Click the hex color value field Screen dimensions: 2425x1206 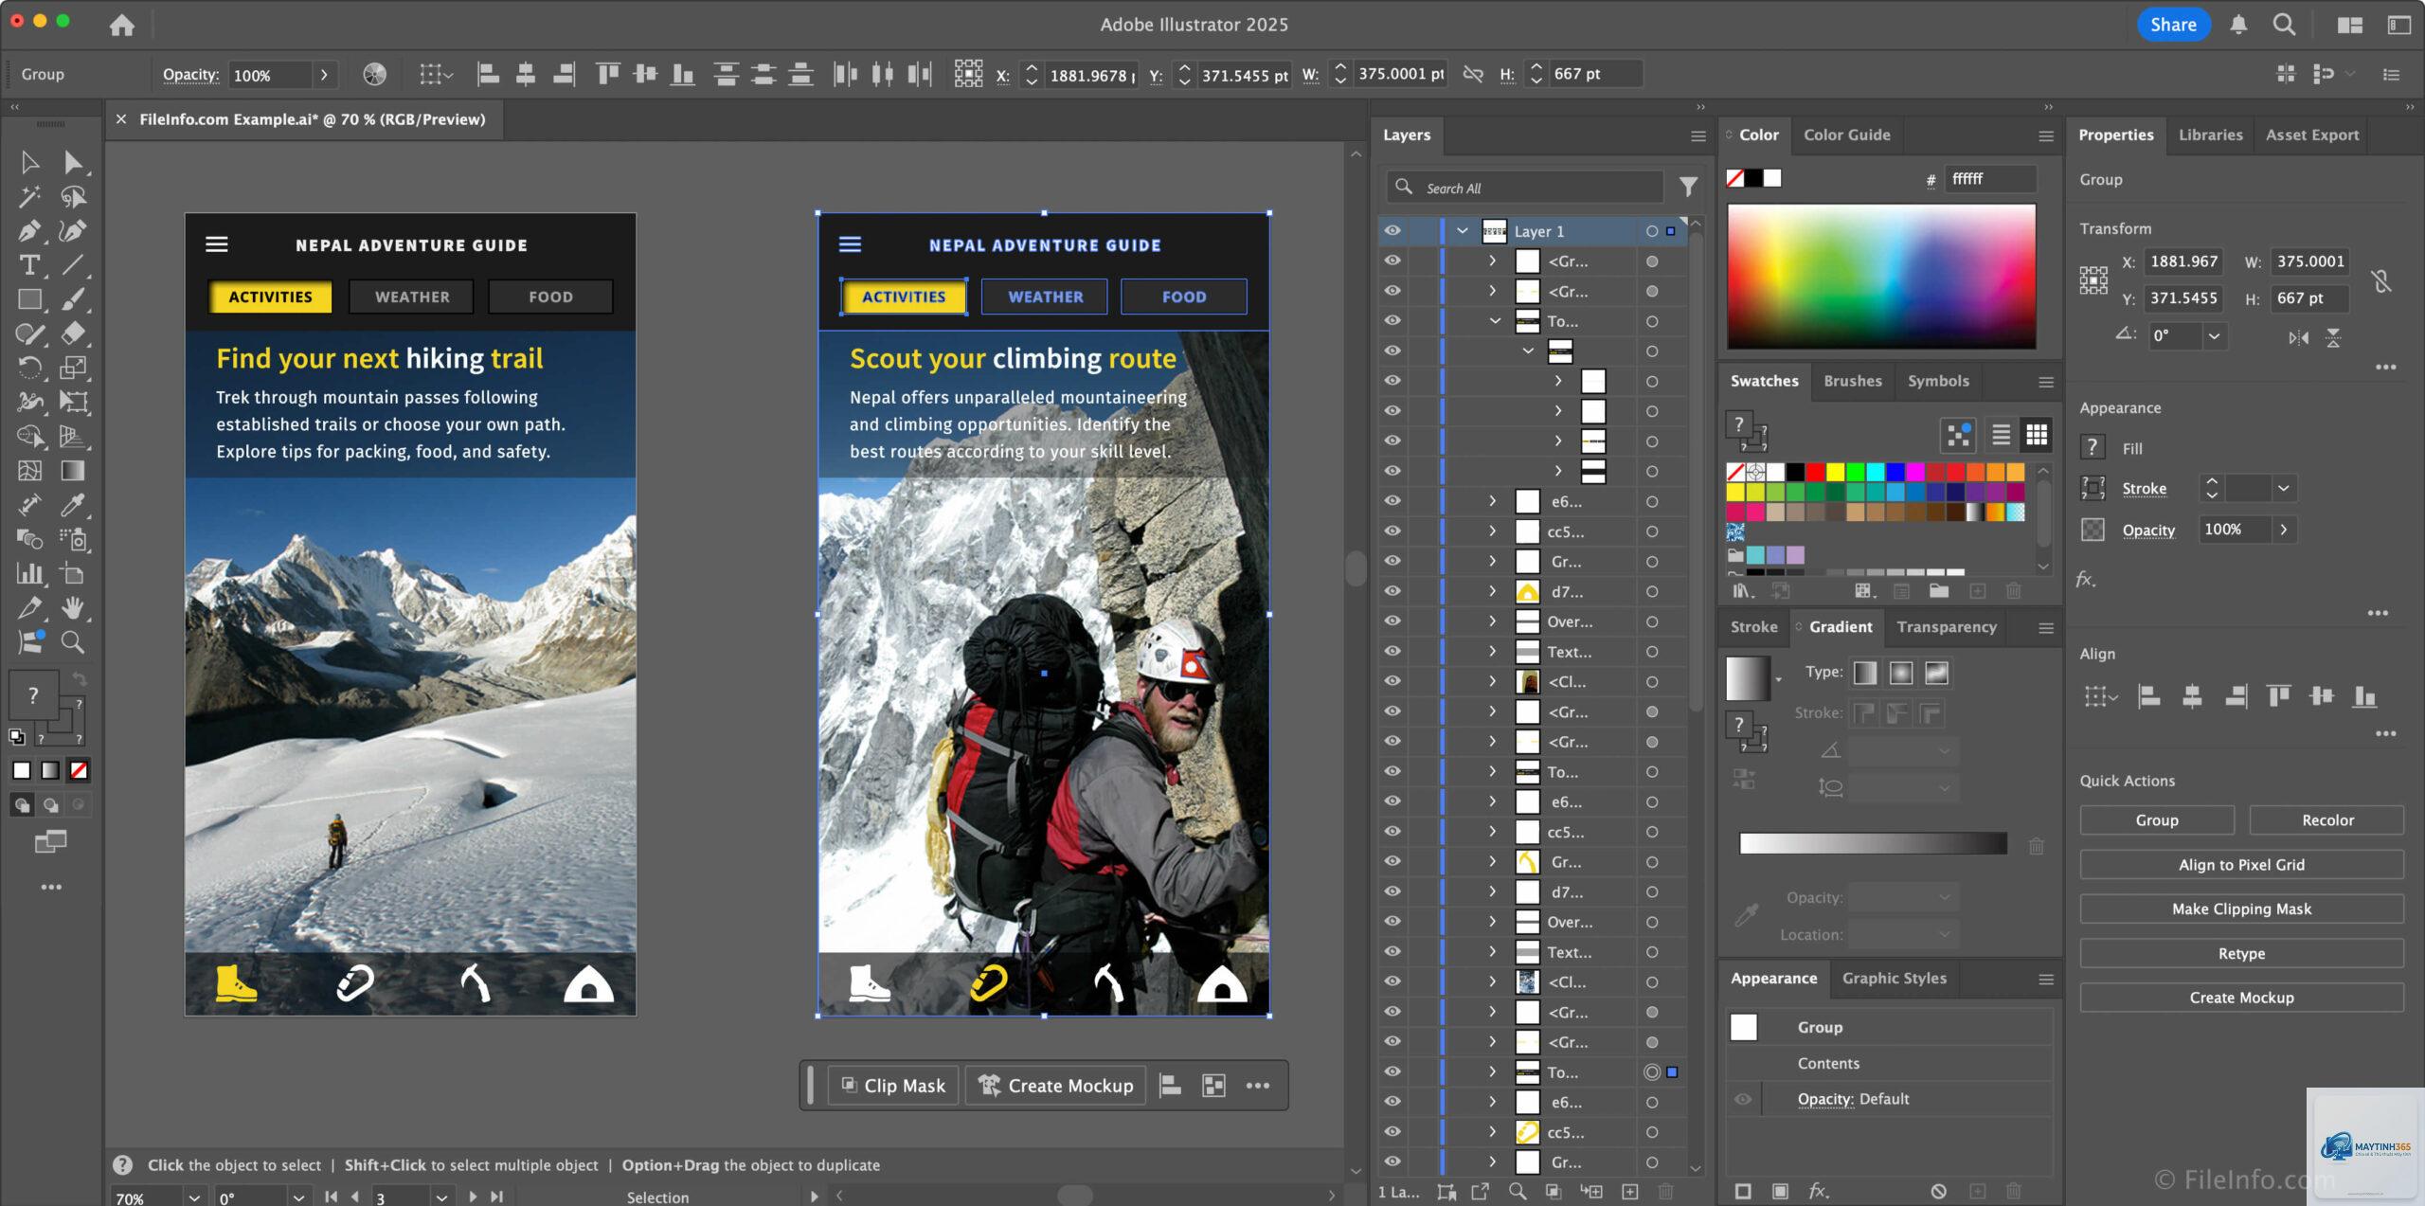click(x=1989, y=178)
